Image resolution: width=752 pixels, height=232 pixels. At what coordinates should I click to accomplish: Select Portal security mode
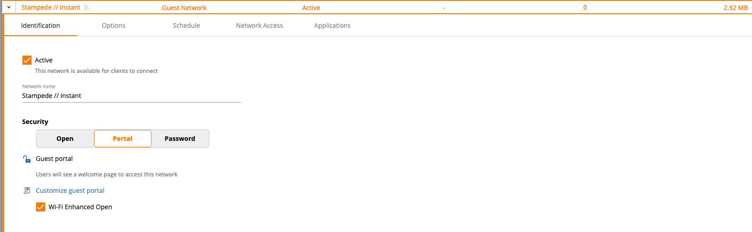point(123,139)
